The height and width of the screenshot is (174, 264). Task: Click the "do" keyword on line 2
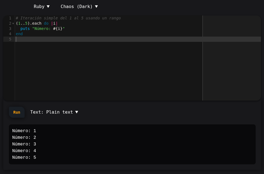[x=46, y=23]
